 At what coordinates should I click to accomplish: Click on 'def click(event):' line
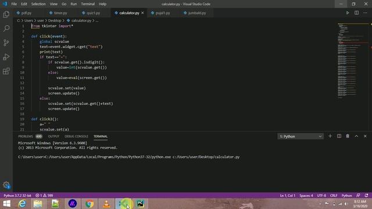click(x=49, y=36)
